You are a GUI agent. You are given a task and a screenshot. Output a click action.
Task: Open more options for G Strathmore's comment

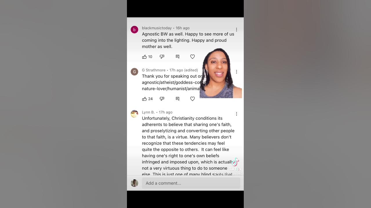coord(237,72)
